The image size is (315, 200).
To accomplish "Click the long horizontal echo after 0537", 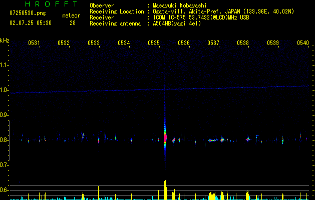I will [x=212, y=140].
